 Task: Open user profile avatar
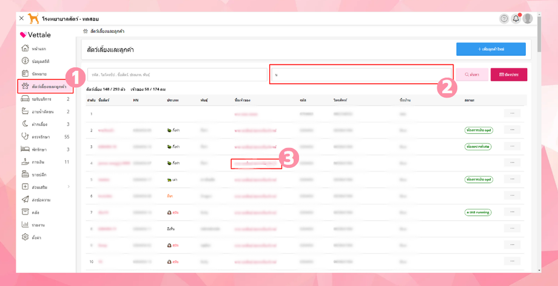[528, 19]
